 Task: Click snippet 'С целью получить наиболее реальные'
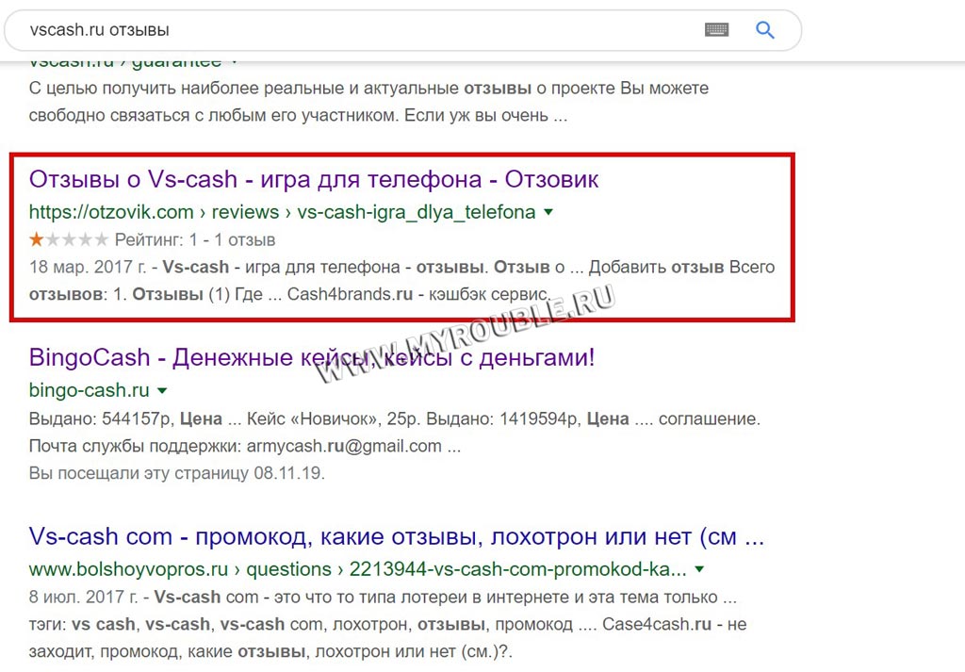coord(368,102)
